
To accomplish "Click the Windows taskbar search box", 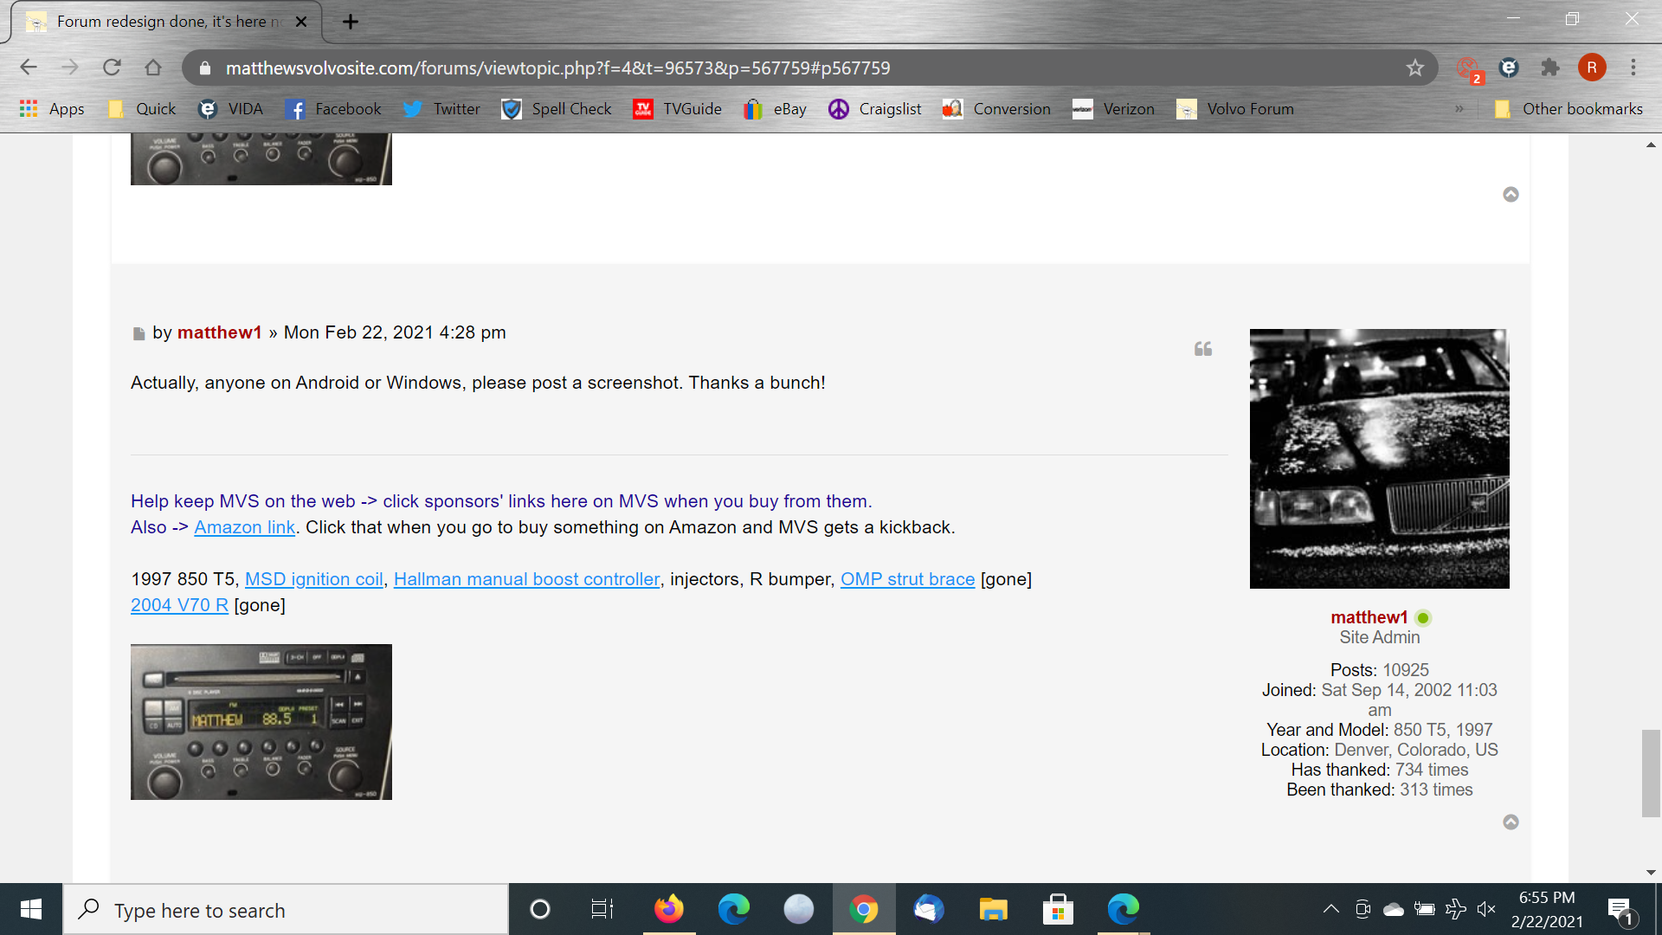I will point(286,910).
